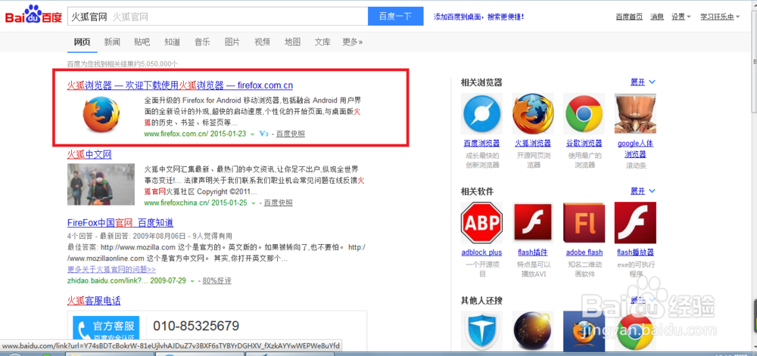Switch to the 地图 tab

(x=292, y=42)
